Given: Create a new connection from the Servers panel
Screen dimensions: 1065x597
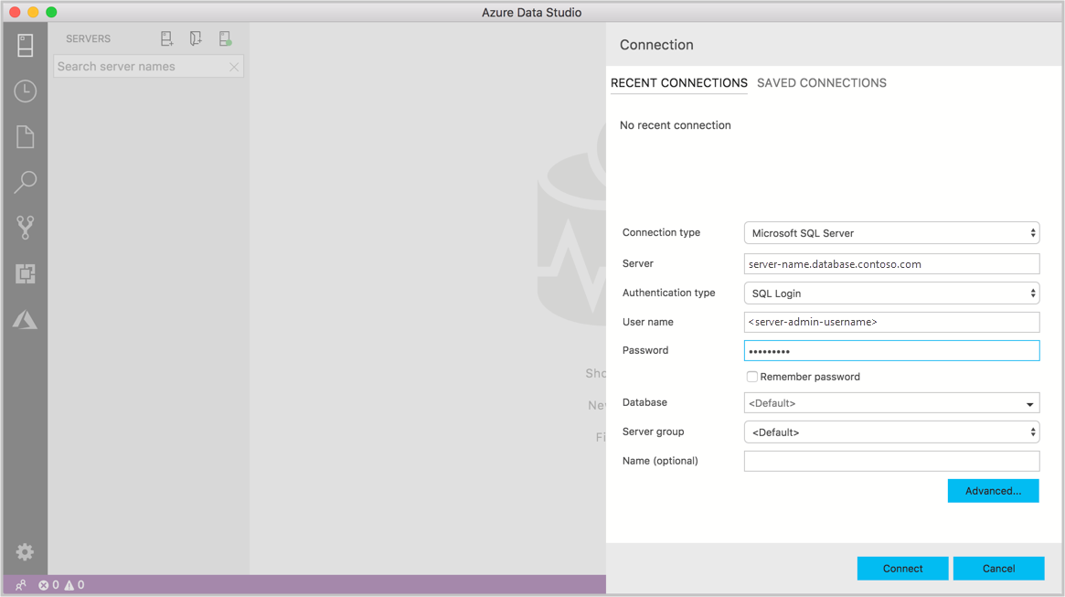Looking at the screenshot, I should (166, 38).
